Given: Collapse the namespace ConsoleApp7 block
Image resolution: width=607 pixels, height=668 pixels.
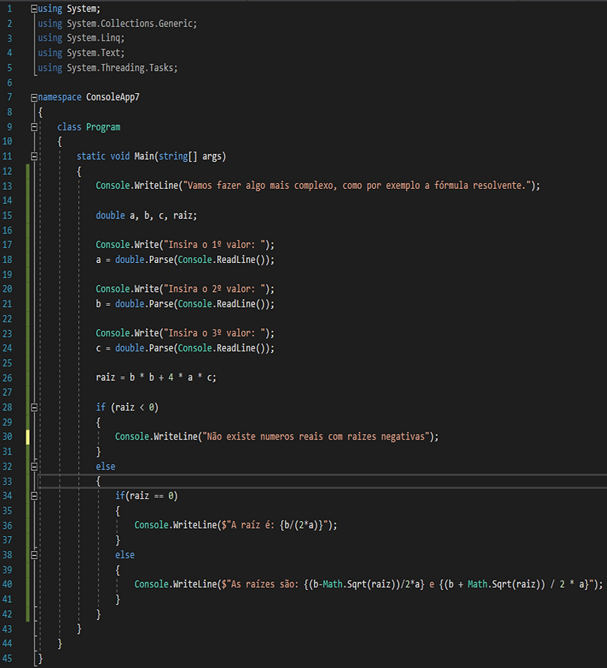Looking at the screenshot, I should 34,98.
